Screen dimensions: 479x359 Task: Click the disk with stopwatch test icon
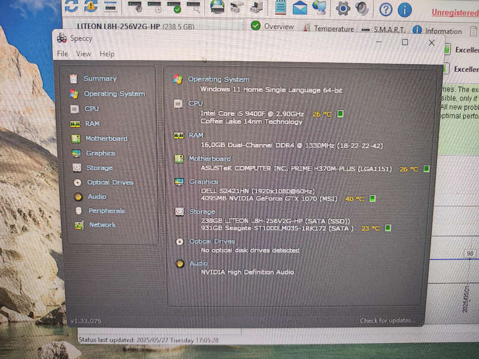point(135,7)
